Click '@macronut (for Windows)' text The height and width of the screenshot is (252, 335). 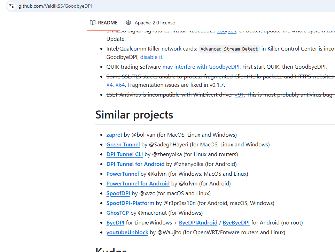pyautogui.click(x=170, y=213)
